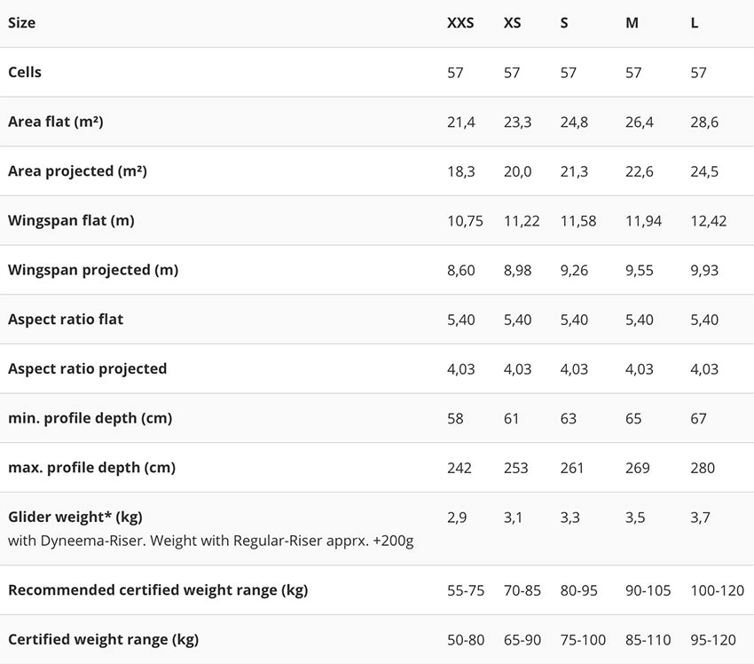
Task: Click the Wingspan projected (m) label
Action: 93,270
